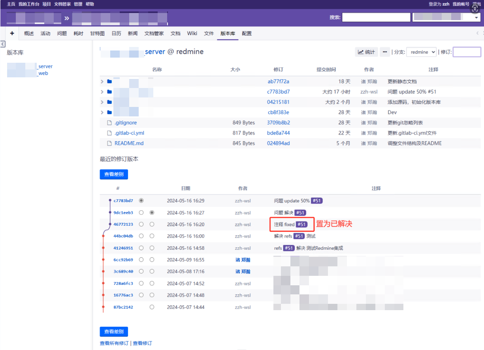Click the #51 issue tag on commit 9dc1eeb3
484x350 pixels.
(x=300, y=213)
